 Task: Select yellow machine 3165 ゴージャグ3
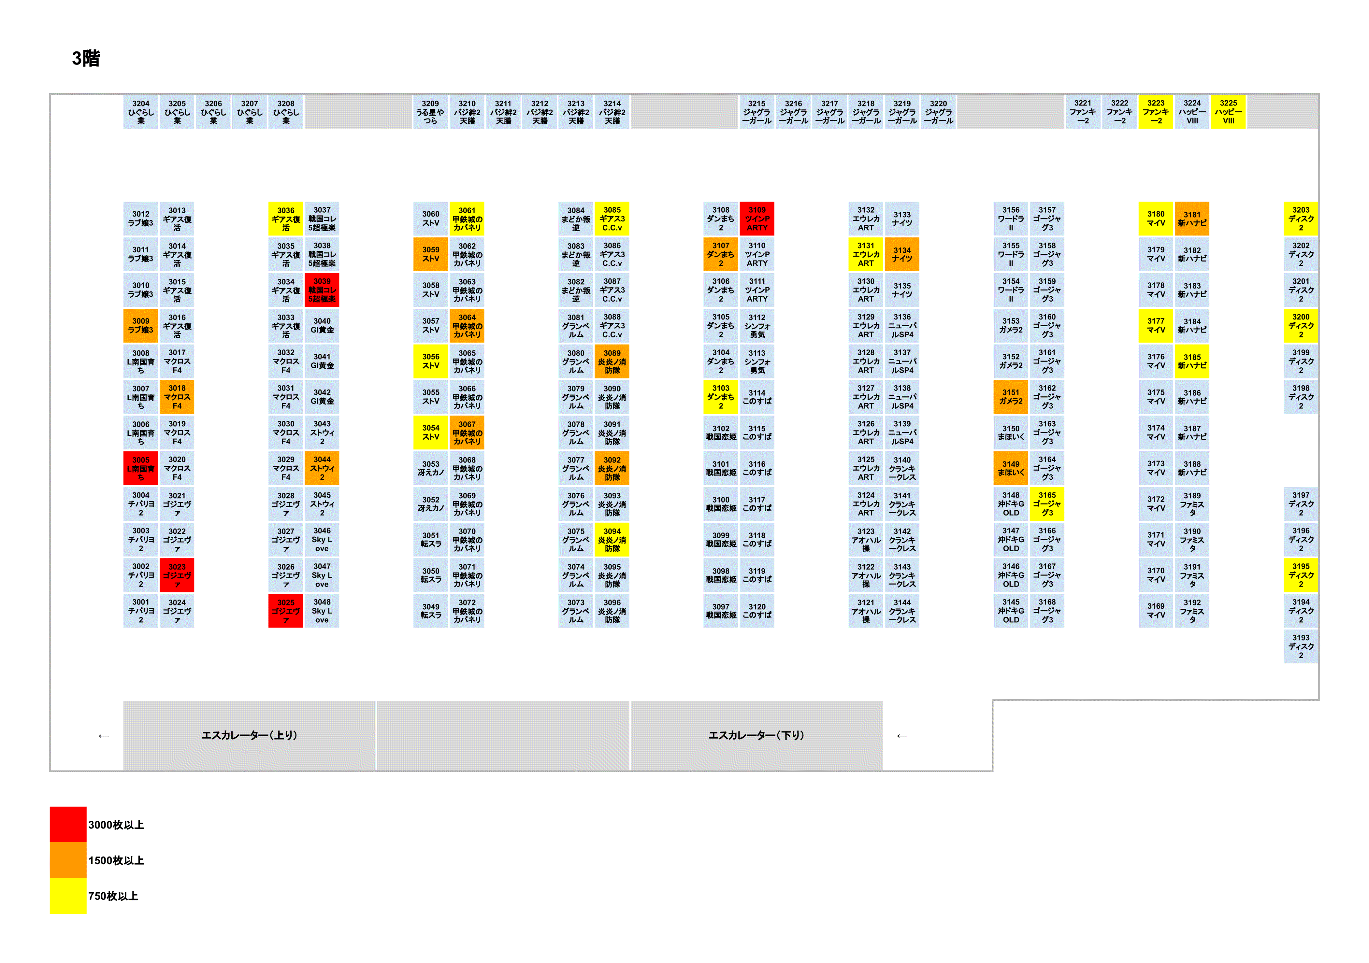[x=1047, y=503]
